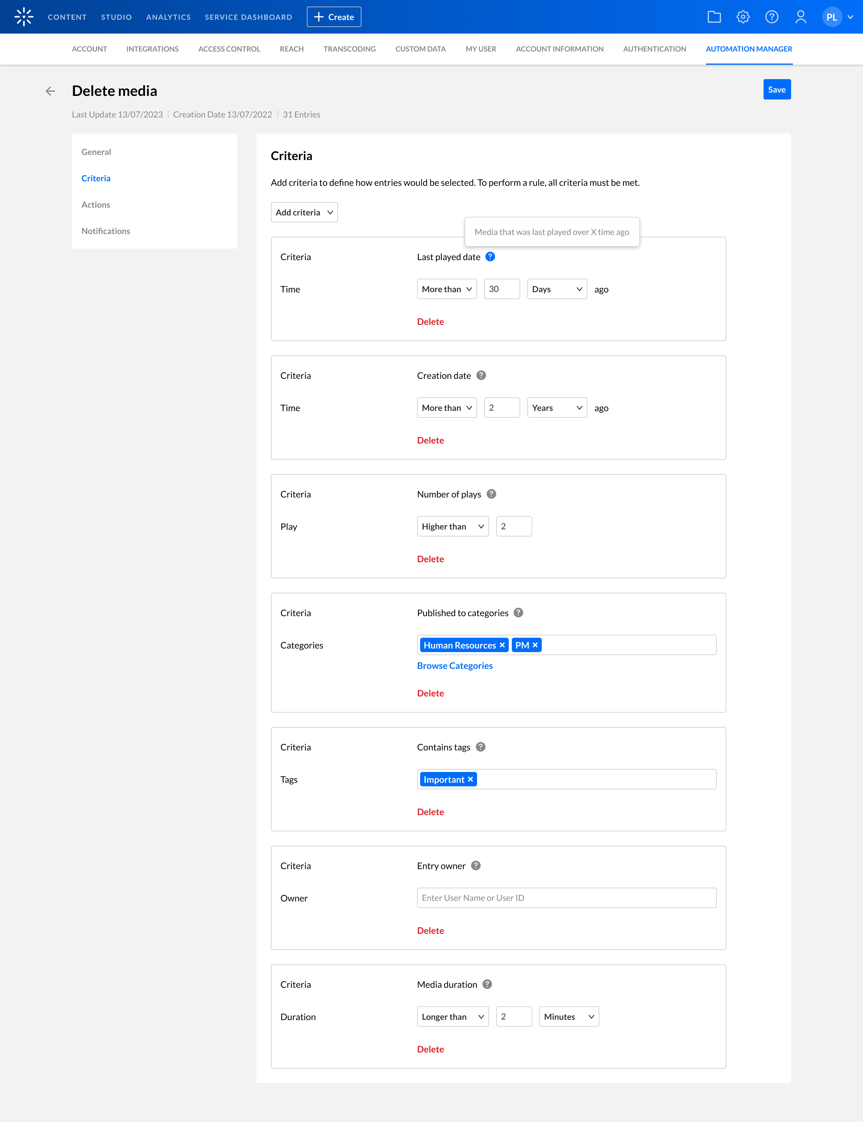
Task: Click the Browse Categories link
Action: coord(455,666)
